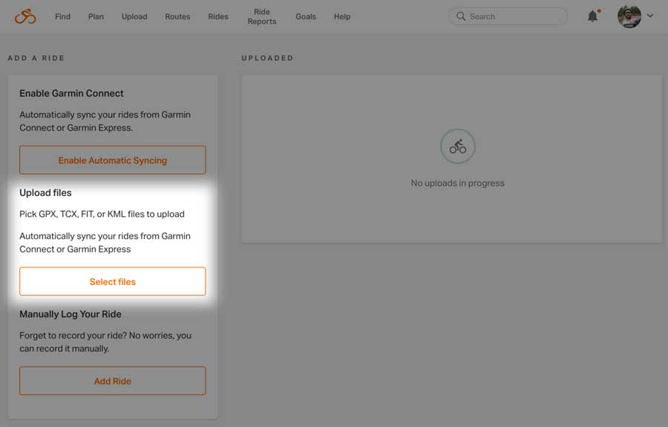This screenshot has height=427, width=668.
Task: Open Ride Reports in navigation
Action: (262, 16)
